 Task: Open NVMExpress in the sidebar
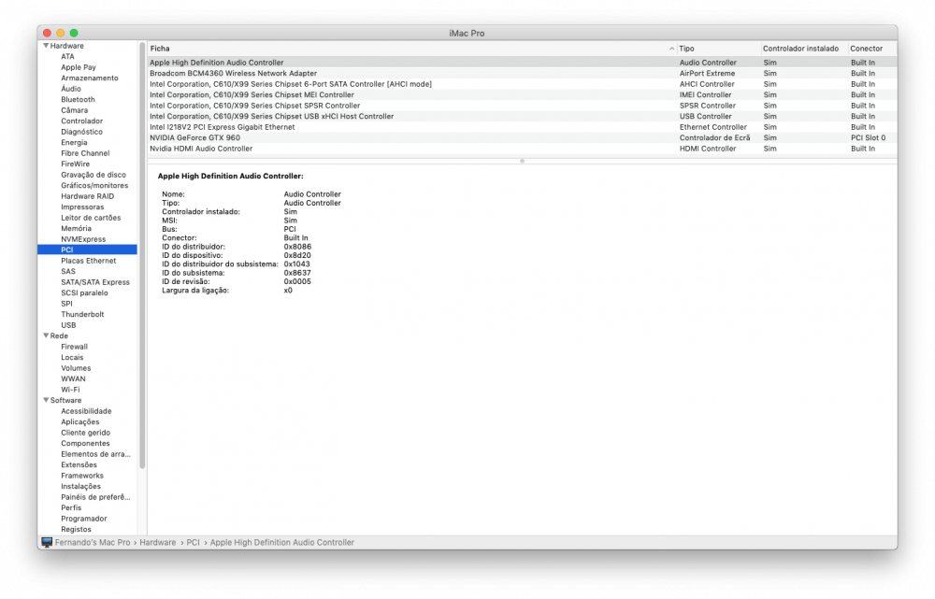tap(83, 239)
